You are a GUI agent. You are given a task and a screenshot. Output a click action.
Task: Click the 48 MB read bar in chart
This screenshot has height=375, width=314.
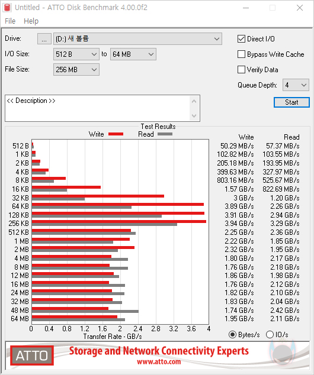click(85, 311)
